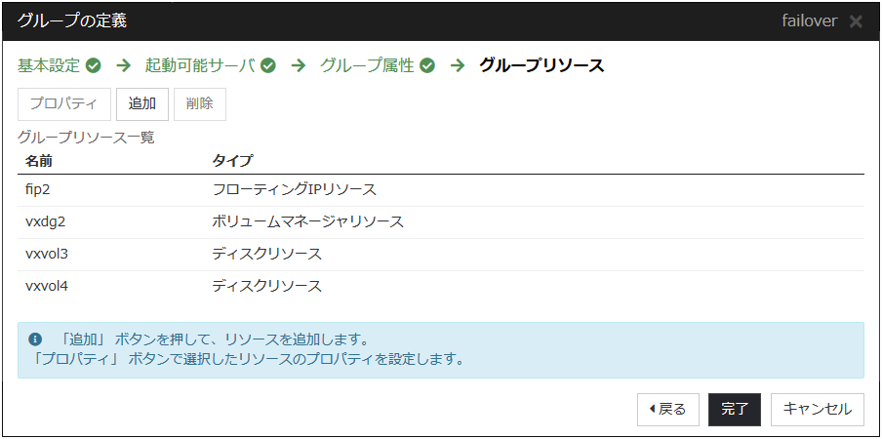Screen dimensions: 882x439
Task: Select the fip2 floating IP resource row
Action: click(x=441, y=189)
